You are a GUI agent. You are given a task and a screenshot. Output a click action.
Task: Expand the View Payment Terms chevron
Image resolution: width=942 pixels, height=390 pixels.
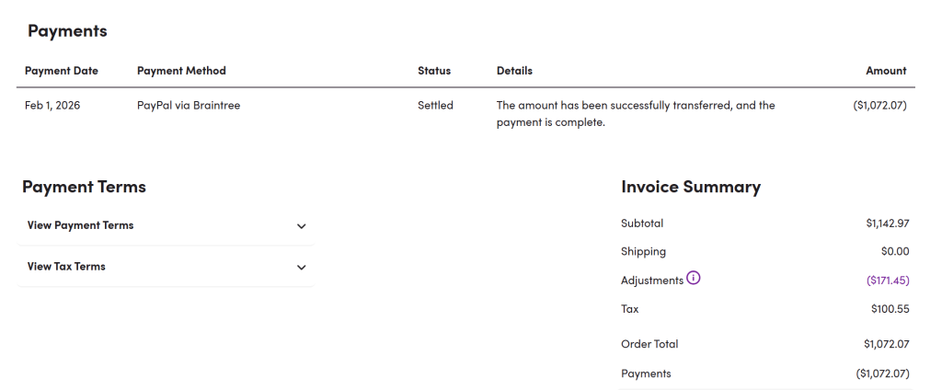point(302,226)
